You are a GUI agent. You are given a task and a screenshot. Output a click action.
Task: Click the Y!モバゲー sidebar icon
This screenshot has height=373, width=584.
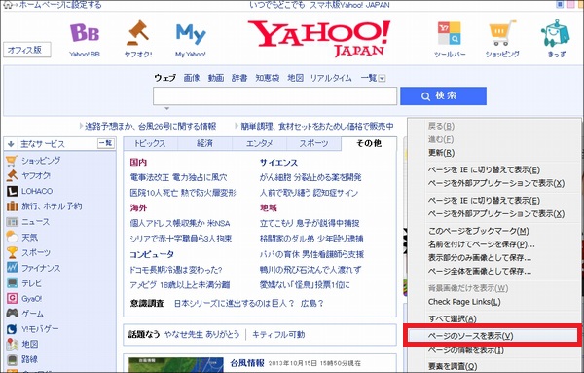click(x=12, y=329)
